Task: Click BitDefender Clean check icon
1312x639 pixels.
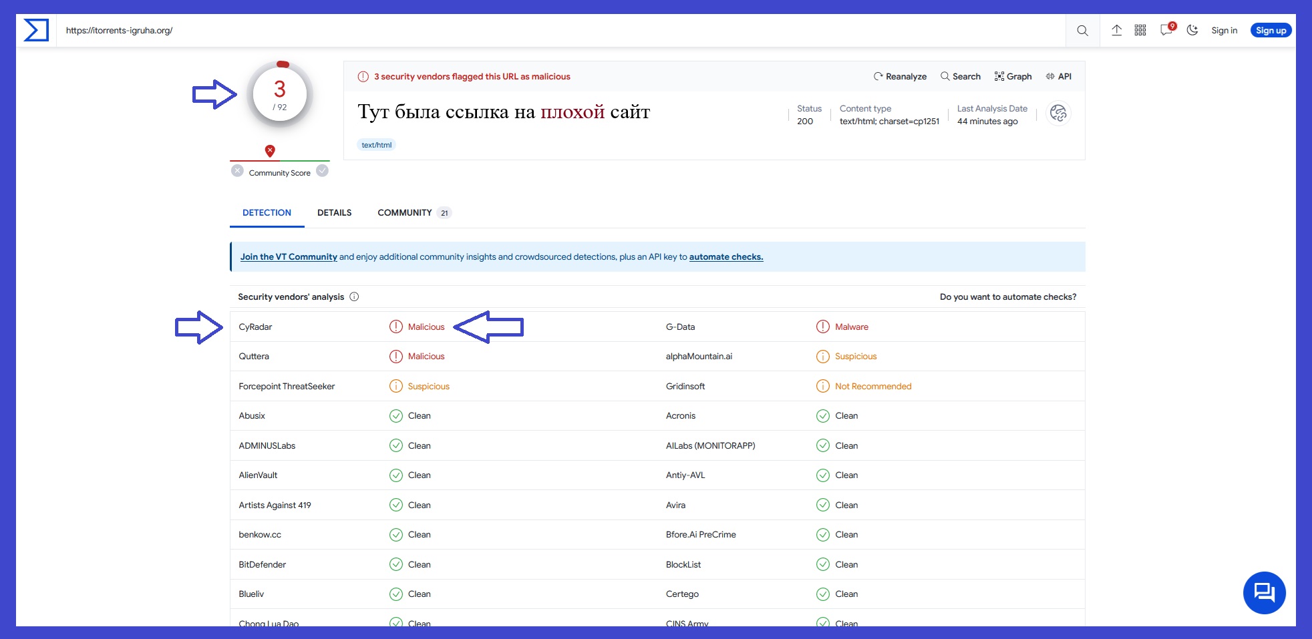Action: pyautogui.click(x=396, y=564)
